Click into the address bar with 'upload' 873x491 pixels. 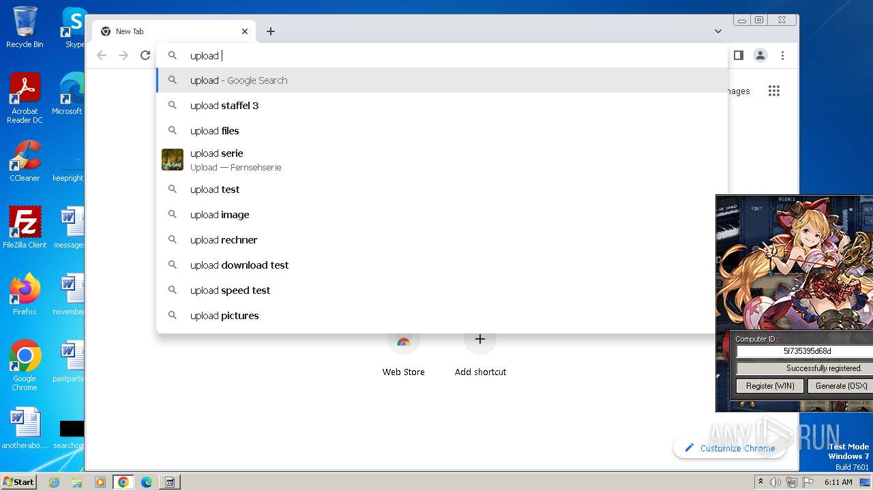(x=442, y=55)
